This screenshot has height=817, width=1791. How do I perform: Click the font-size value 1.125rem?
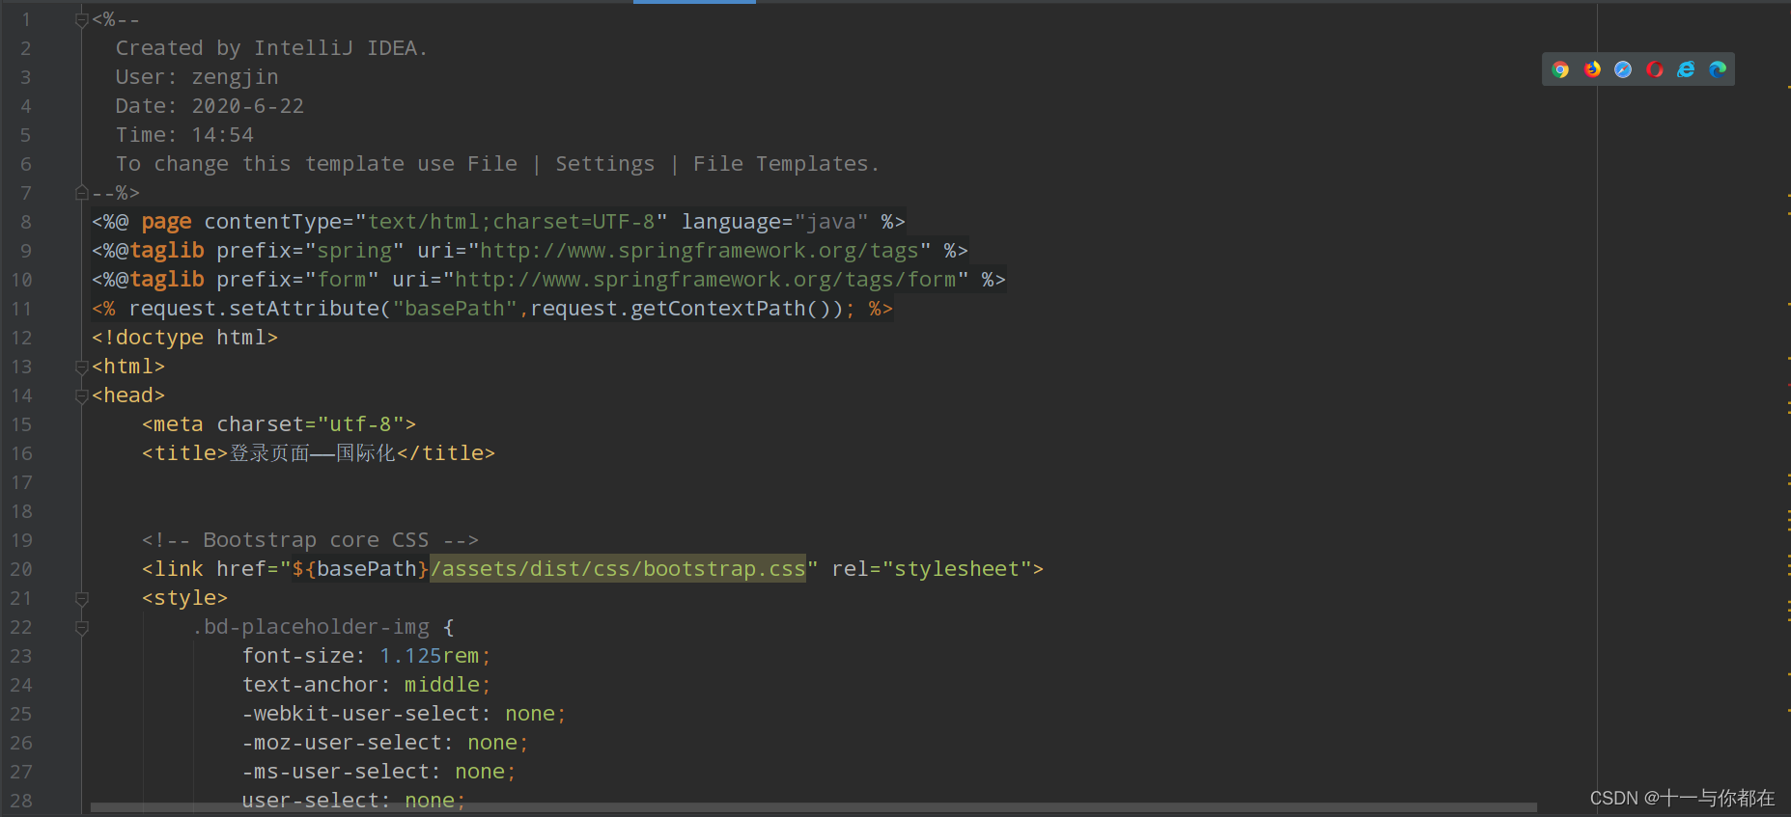(429, 656)
